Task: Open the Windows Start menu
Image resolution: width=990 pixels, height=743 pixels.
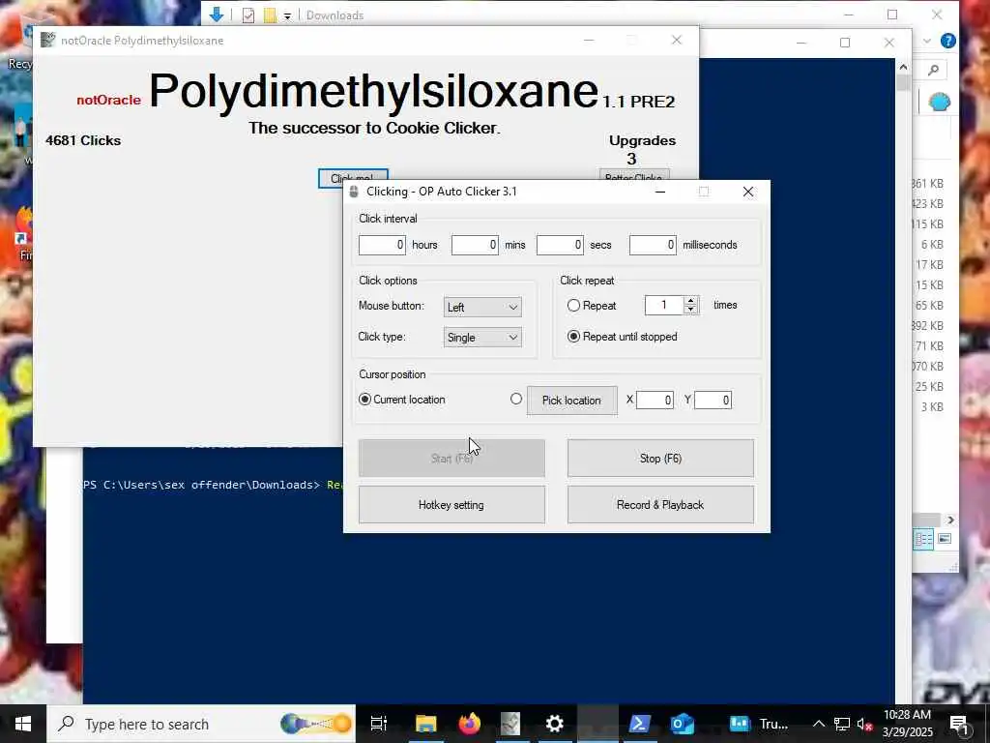Action: pos(23,724)
